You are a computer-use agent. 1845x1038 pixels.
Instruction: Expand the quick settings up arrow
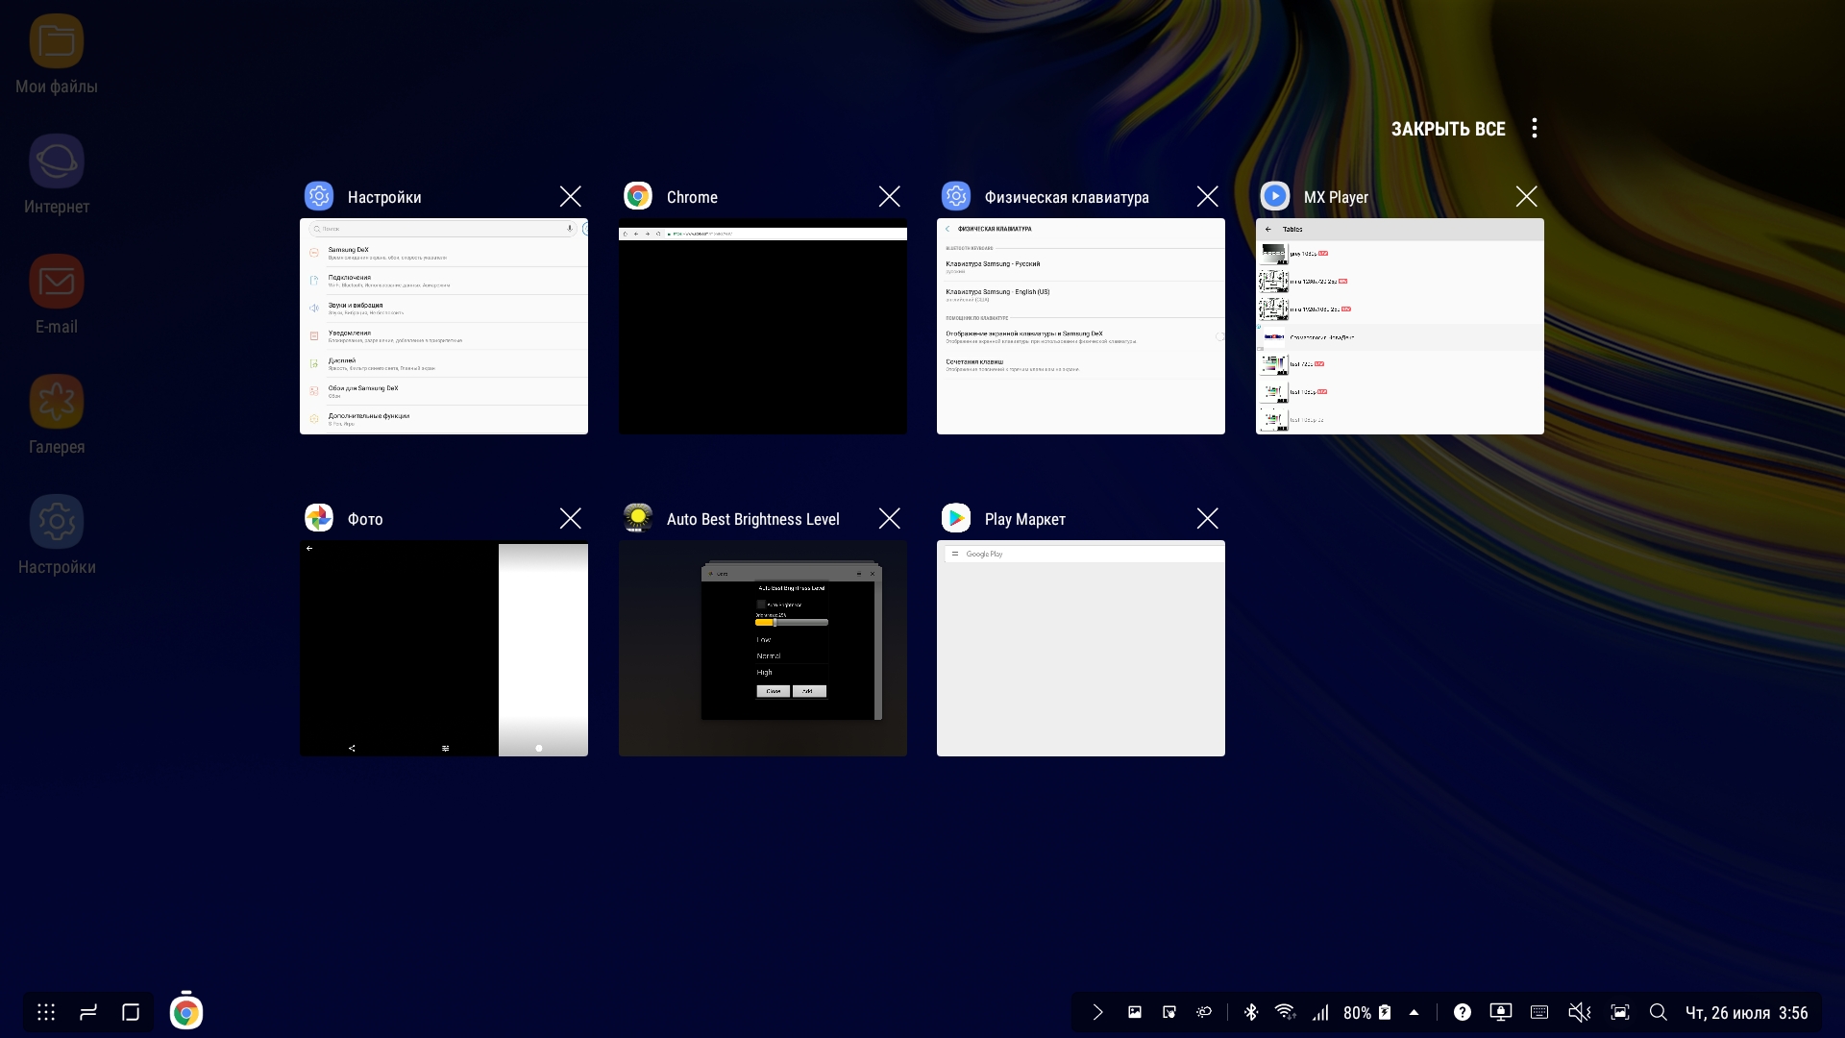1414,1012
